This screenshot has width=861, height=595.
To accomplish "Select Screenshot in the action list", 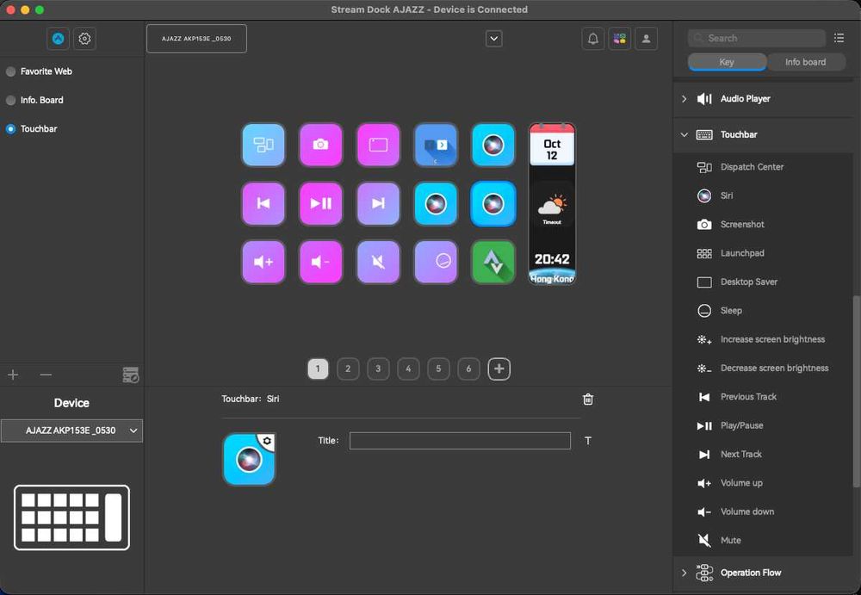I will (x=763, y=224).
